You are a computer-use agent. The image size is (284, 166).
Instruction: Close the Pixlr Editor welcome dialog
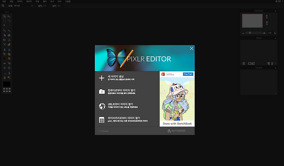pos(191,48)
